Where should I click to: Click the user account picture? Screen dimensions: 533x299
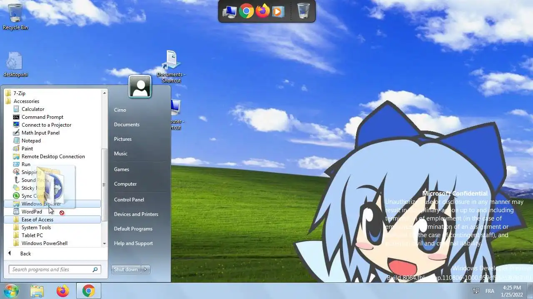pyautogui.click(x=140, y=87)
